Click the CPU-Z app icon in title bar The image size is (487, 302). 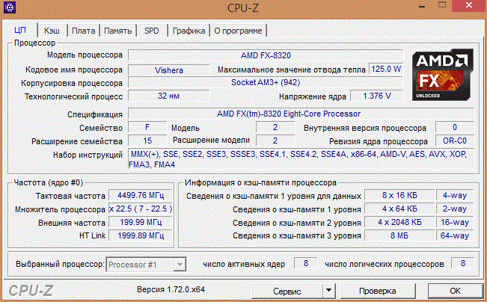(x=9, y=7)
